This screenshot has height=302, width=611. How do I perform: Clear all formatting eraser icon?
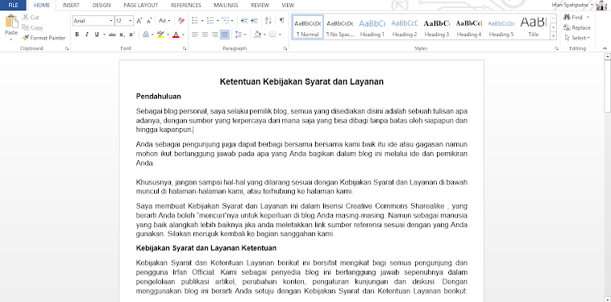(x=181, y=21)
